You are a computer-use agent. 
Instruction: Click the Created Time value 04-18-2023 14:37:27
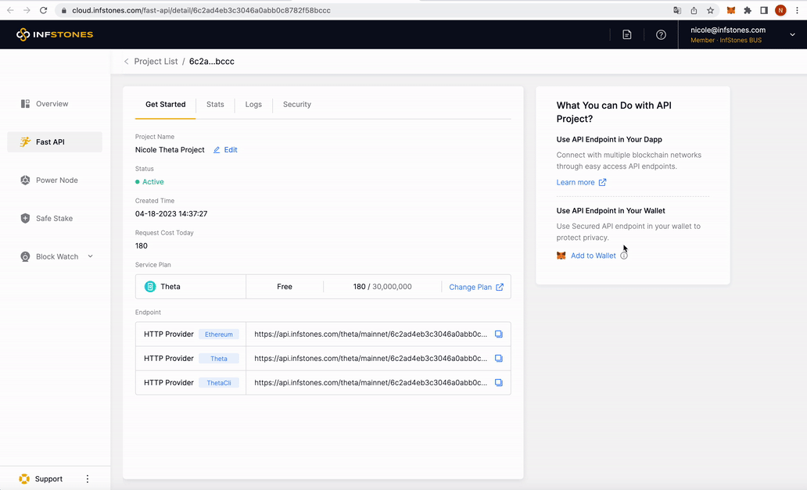(x=171, y=213)
